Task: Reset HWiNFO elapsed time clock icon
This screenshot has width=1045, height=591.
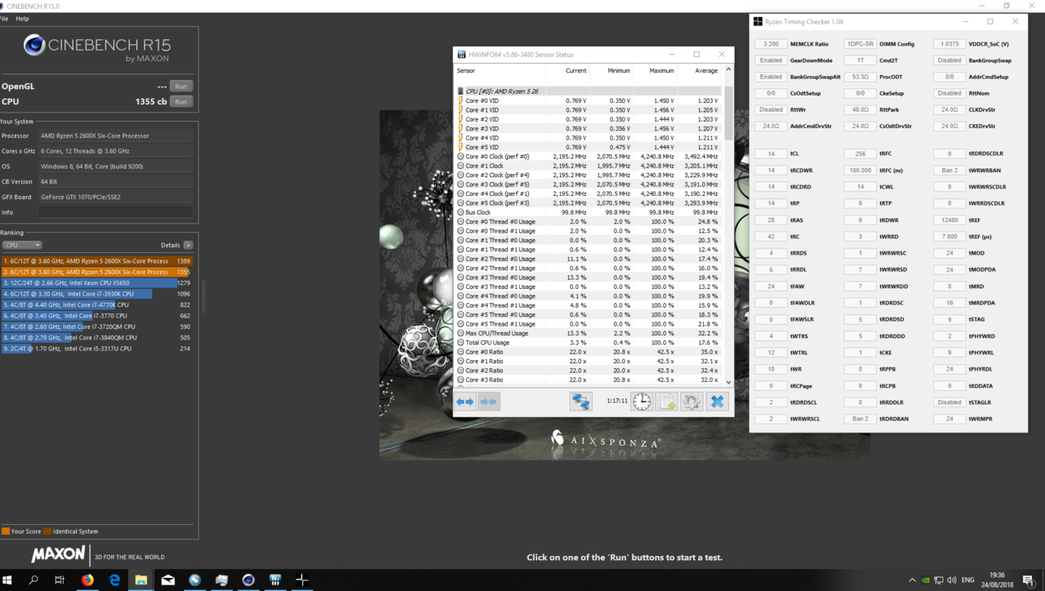Action: tap(642, 402)
